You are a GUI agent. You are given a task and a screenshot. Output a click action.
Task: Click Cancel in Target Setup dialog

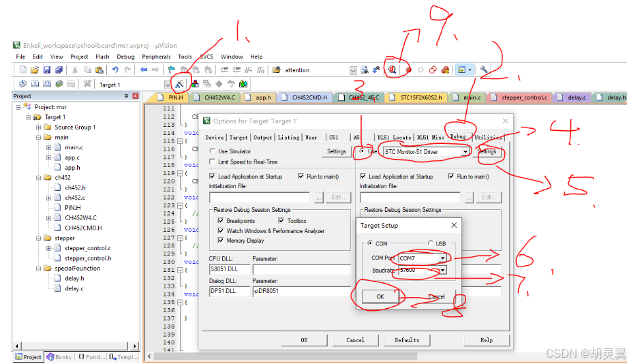tap(436, 297)
